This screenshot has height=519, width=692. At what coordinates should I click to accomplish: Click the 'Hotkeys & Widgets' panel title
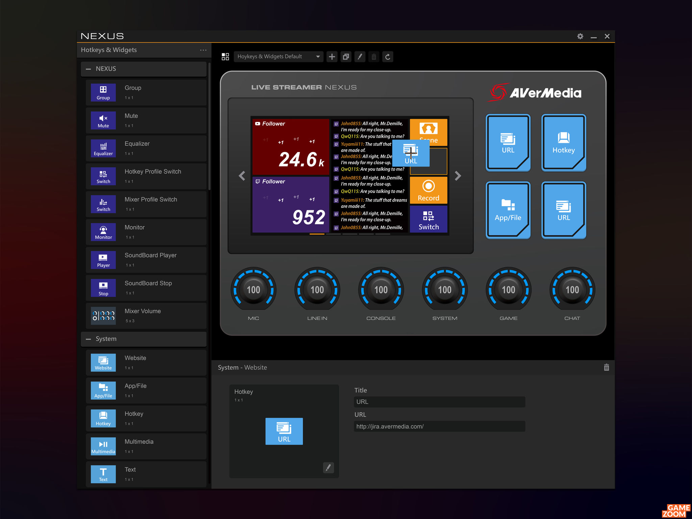point(109,50)
